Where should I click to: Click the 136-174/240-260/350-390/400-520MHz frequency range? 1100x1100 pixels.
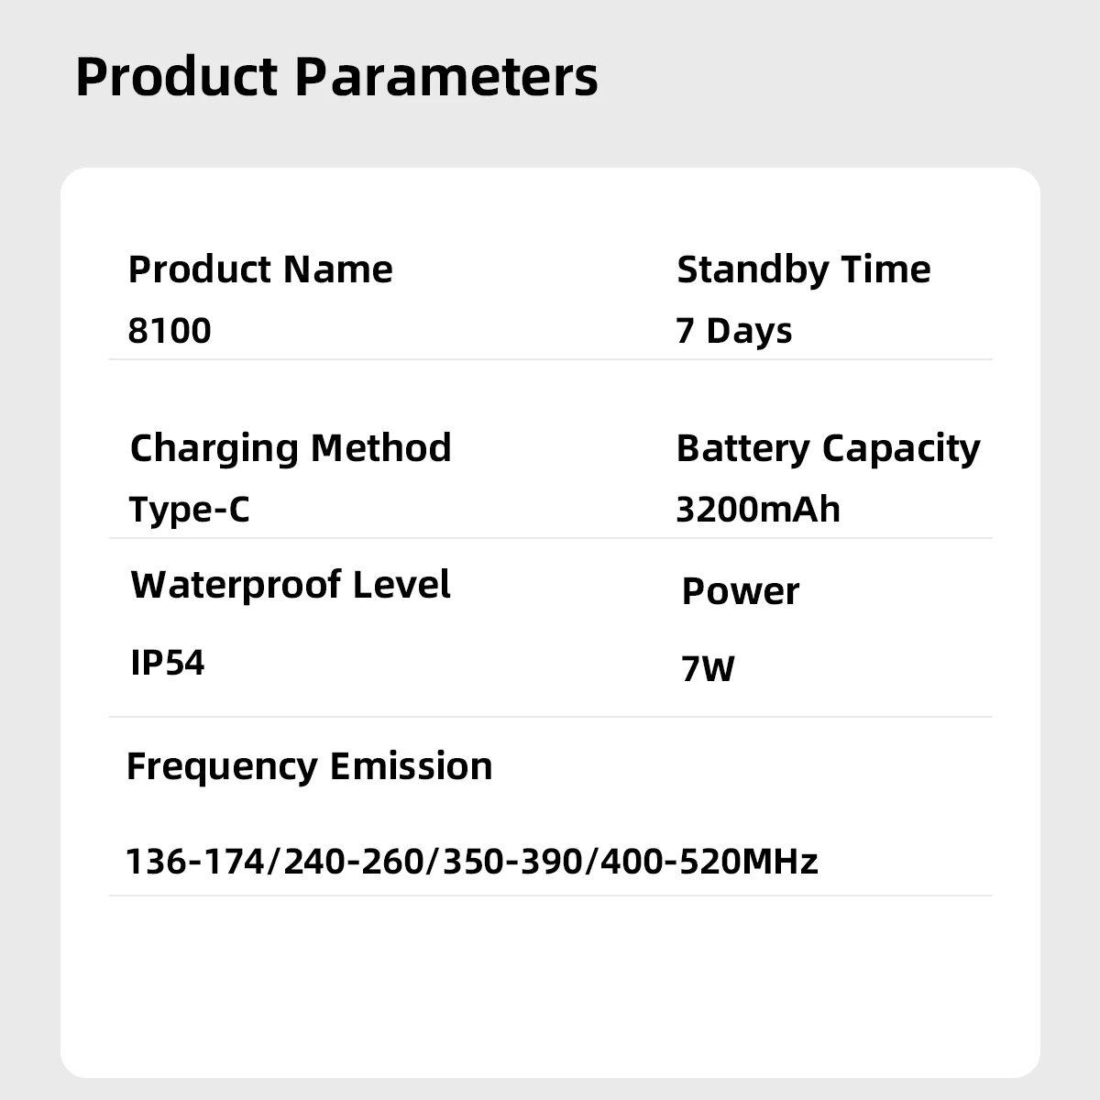point(471,862)
